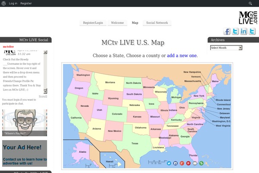259x173 pixels.
Task: Choose Georgia on the map
Action: click(185, 136)
